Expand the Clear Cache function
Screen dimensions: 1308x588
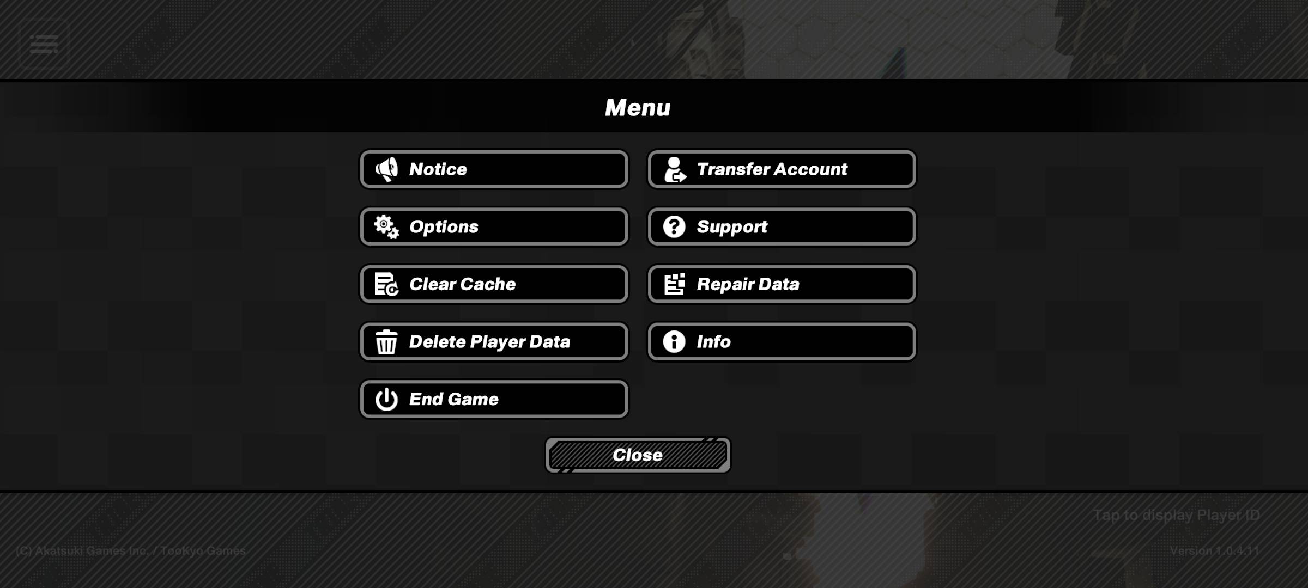tap(493, 284)
